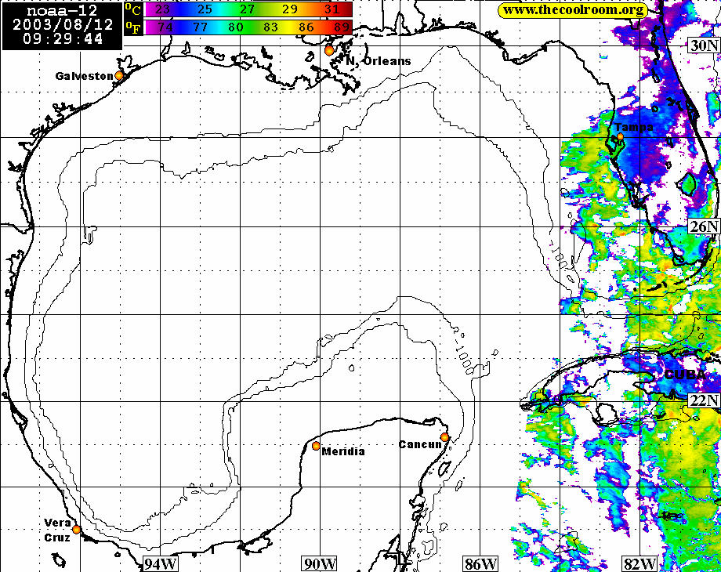Click the Meridia city marker dot
The width and height of the screenshot is (721, 572).
[x=316, y=446]
